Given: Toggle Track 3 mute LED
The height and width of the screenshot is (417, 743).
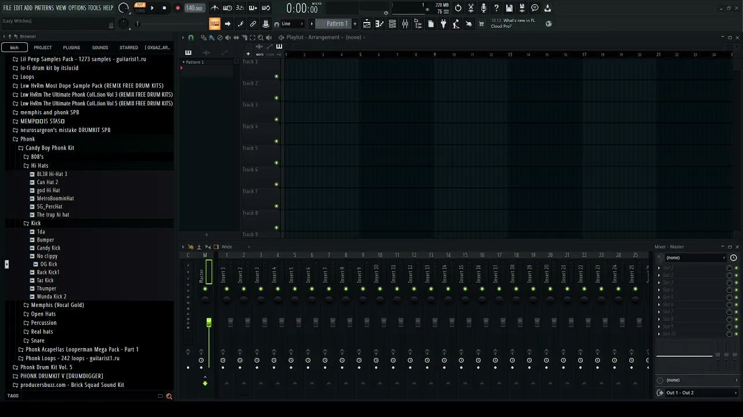Looking at the screenshot, I should pos(276,119).
